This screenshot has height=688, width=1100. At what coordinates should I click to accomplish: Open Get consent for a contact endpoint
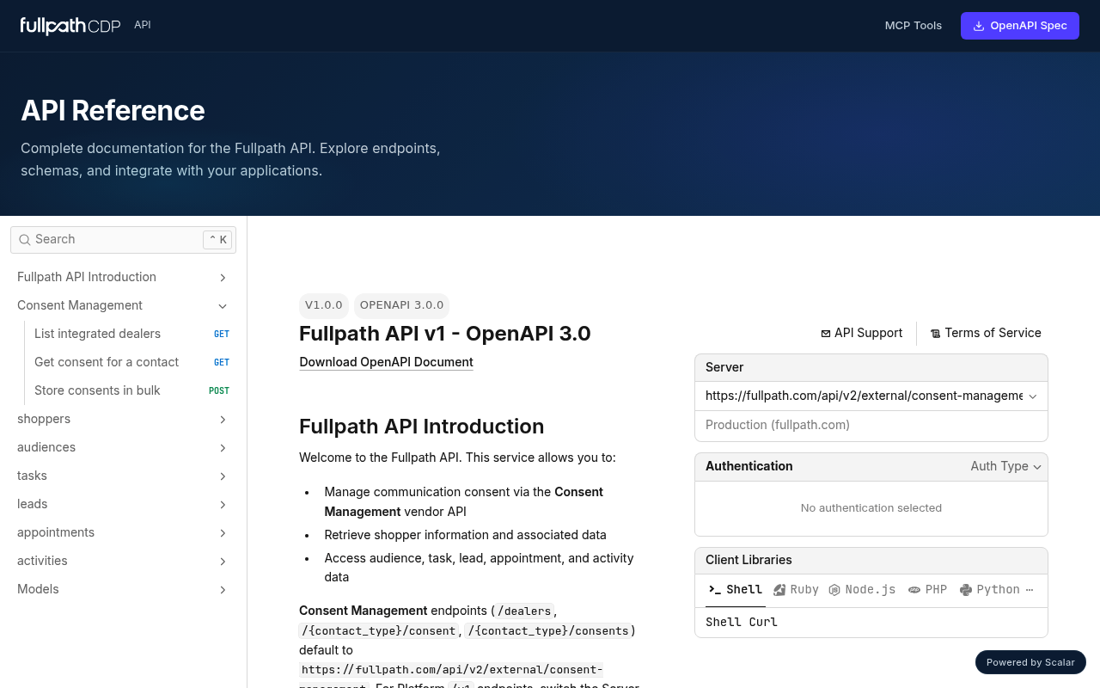click(124, 362)
